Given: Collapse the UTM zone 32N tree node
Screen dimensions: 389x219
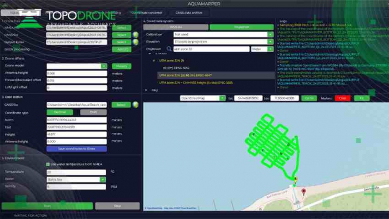Looking at the screenshot, I should [x=153, y=61].
